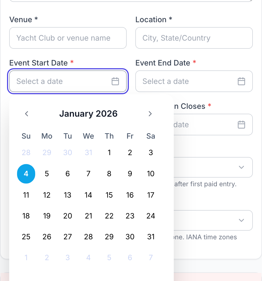Choose January 31 in the calendar
Image resolution: width=262 pixels, height=281 pixels.
pos(151,237)
